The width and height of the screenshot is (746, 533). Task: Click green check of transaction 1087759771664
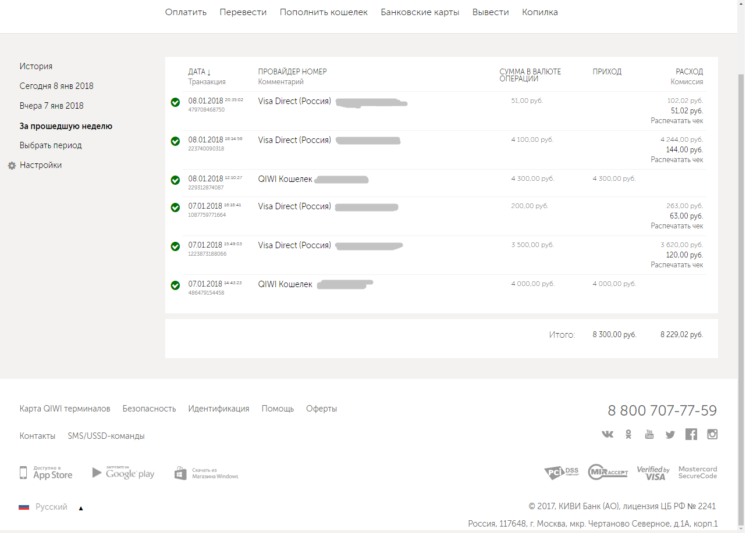click(175, 208)
